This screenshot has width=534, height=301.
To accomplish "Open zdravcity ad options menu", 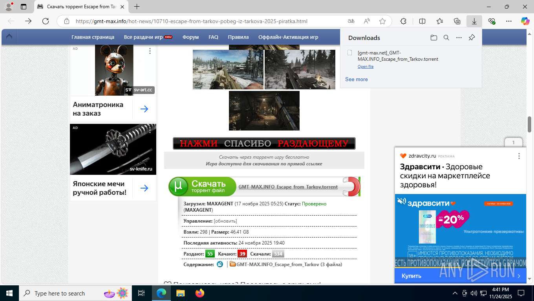I will click(519, 156).
